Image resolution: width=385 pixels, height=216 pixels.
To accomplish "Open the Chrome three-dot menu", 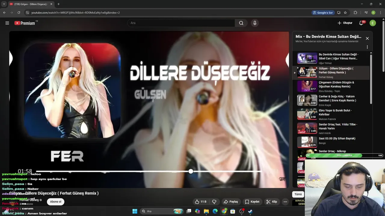I will (380, 13).
